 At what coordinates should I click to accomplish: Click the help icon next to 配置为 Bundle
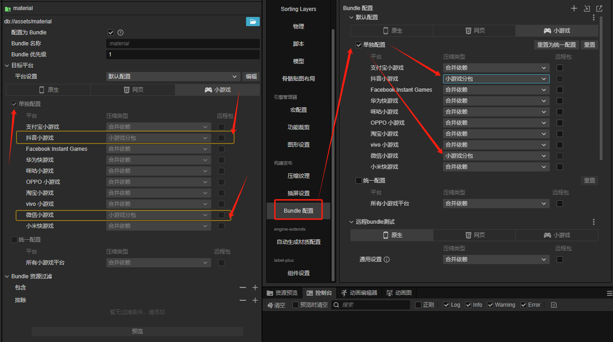[x=120, y=33]
